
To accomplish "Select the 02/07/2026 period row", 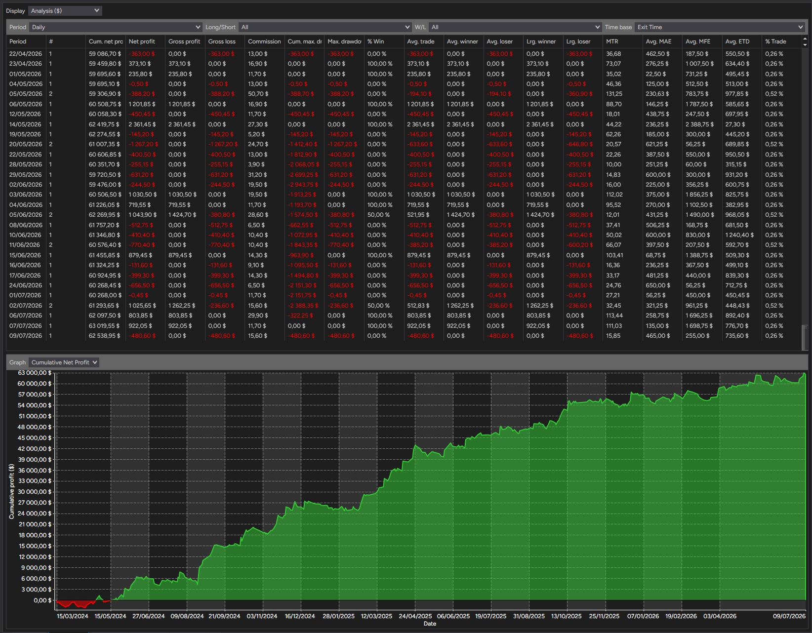I will (404, 306).
